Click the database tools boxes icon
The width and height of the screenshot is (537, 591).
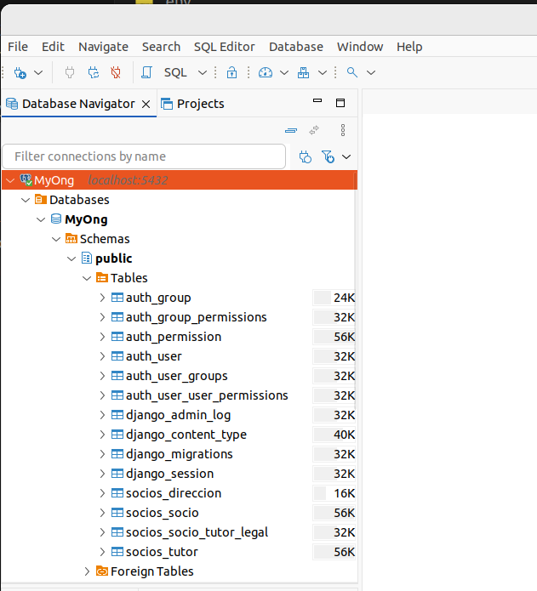[303, 72]
